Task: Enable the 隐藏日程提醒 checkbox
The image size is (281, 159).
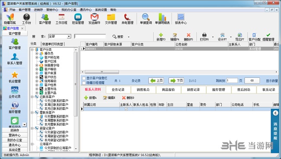Action: [x=84, y=83]
